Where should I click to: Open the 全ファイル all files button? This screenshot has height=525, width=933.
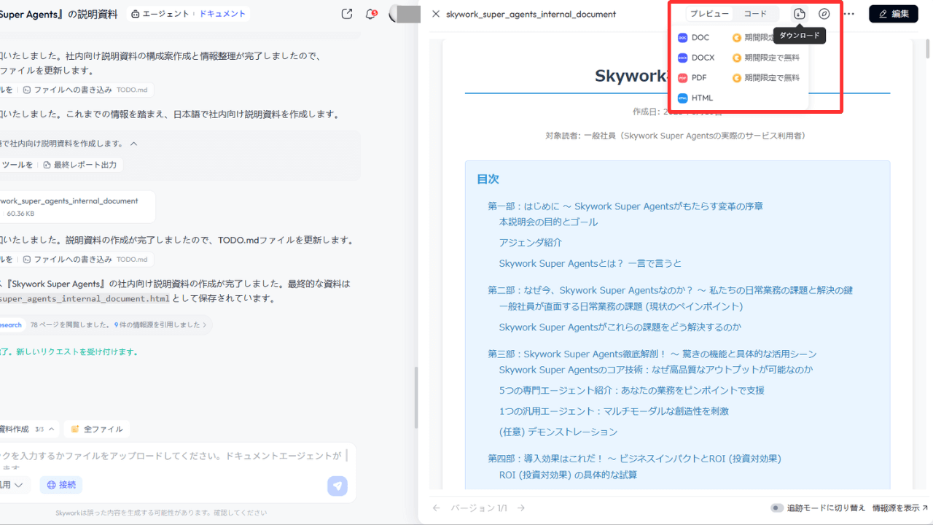pos(96,429)
